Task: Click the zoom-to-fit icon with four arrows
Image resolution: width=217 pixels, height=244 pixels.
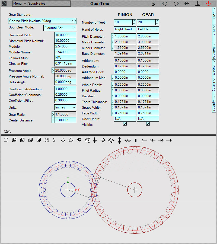Action: point(71,140)
